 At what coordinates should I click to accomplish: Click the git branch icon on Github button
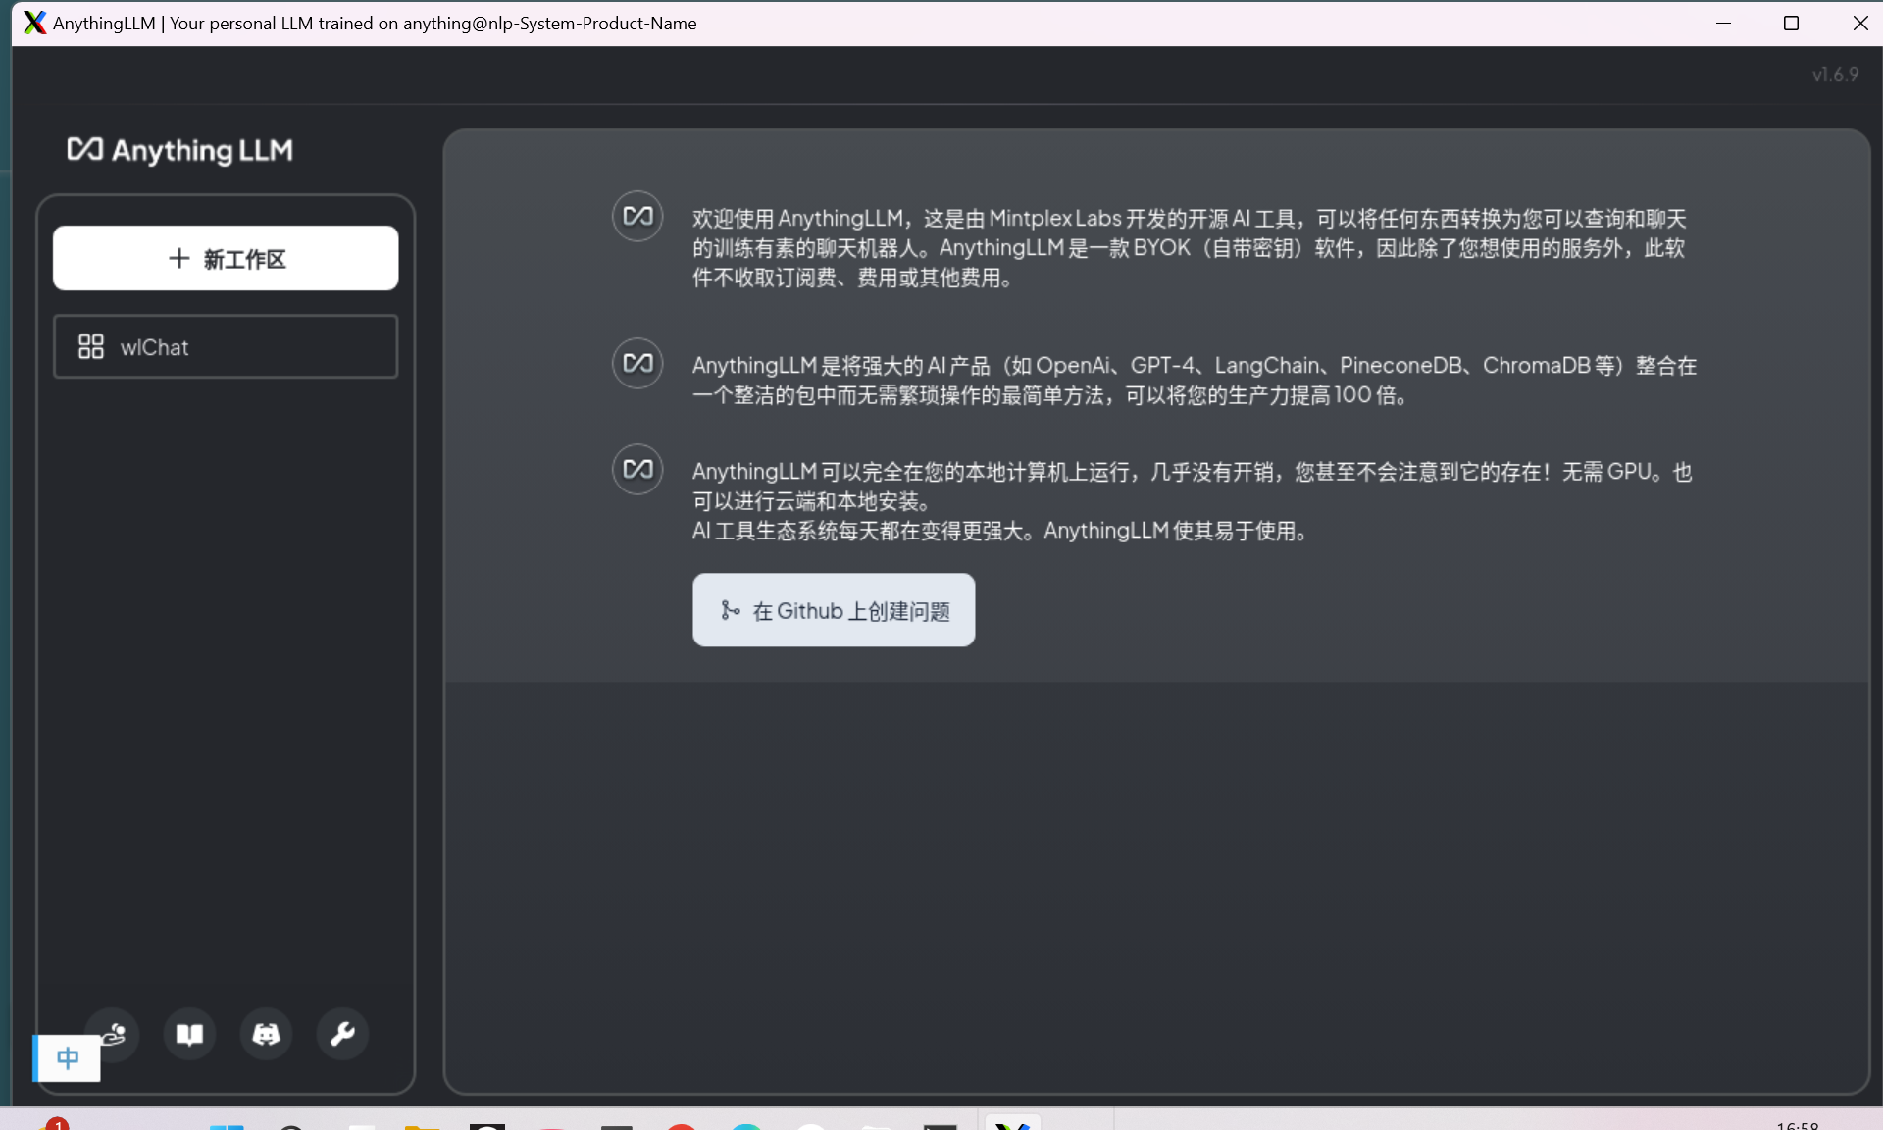(x=730, y=610)
